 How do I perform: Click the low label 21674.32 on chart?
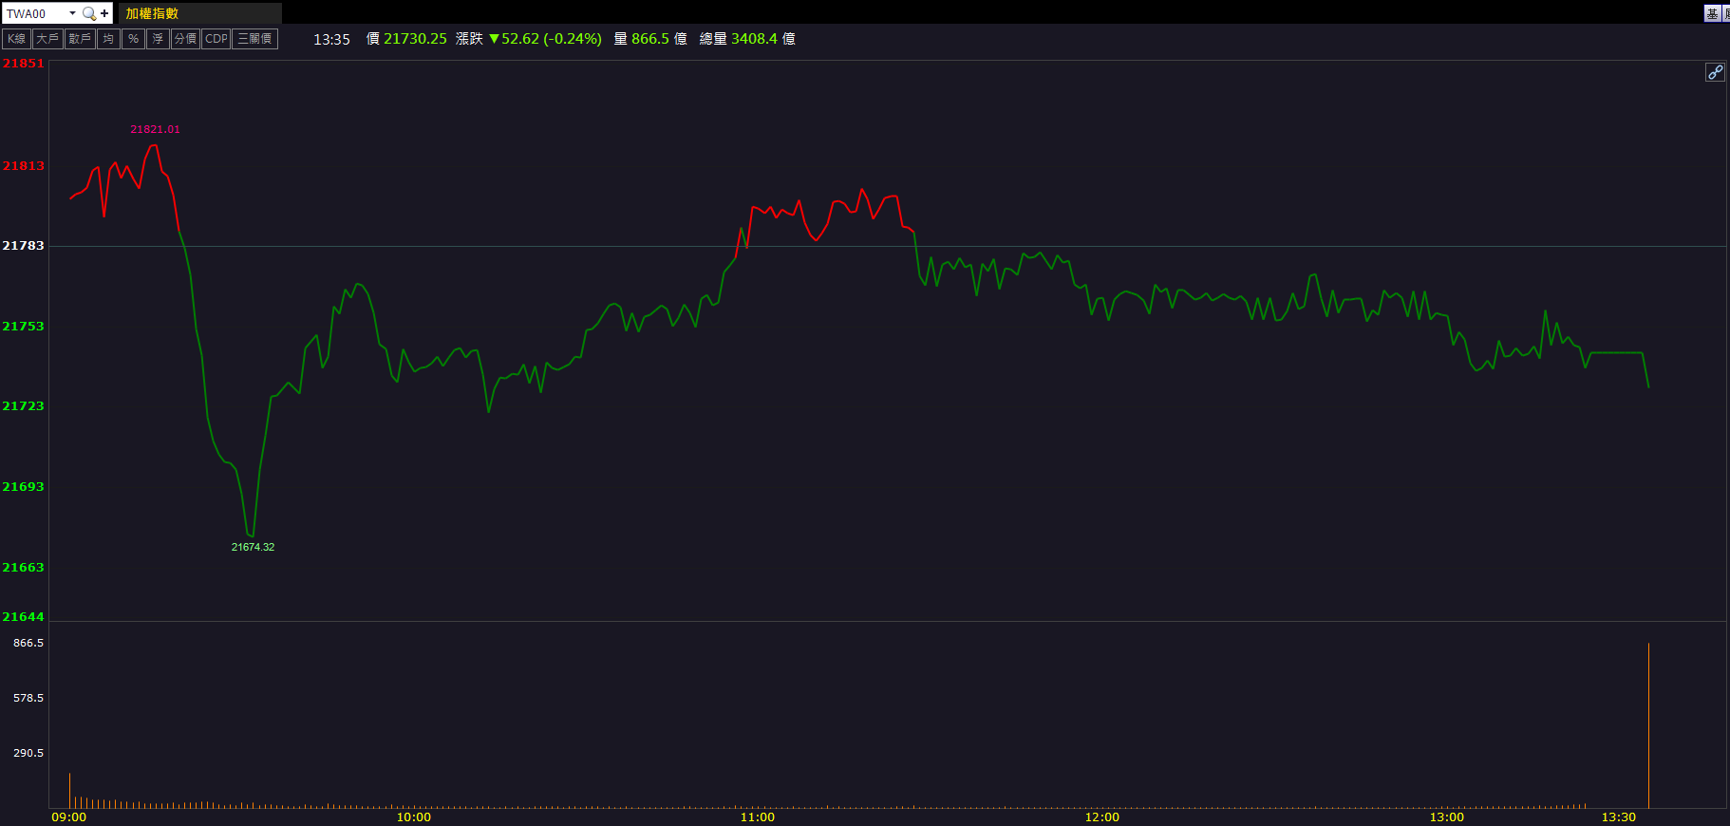click(x=253, y=547)
